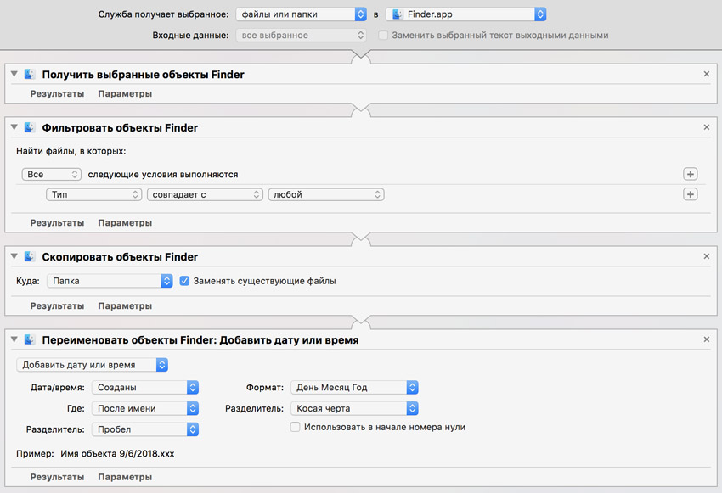Collapse the 'Переименовать объекты Finder' action
Viewport: 722px width, 493px height.
(14, 340)
